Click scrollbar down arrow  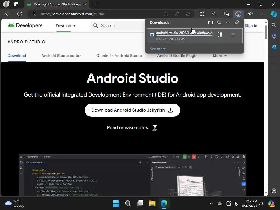pyautogui.click(x=266, y=193)
